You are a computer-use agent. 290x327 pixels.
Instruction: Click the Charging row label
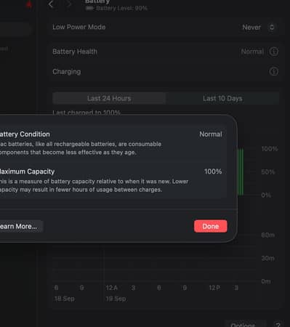click(x=67, y=72)
